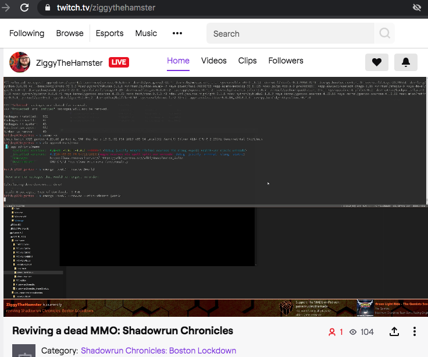Click the share upload arrow icon
The height and width of the screenshot is (357, 428).
point(394,331)
